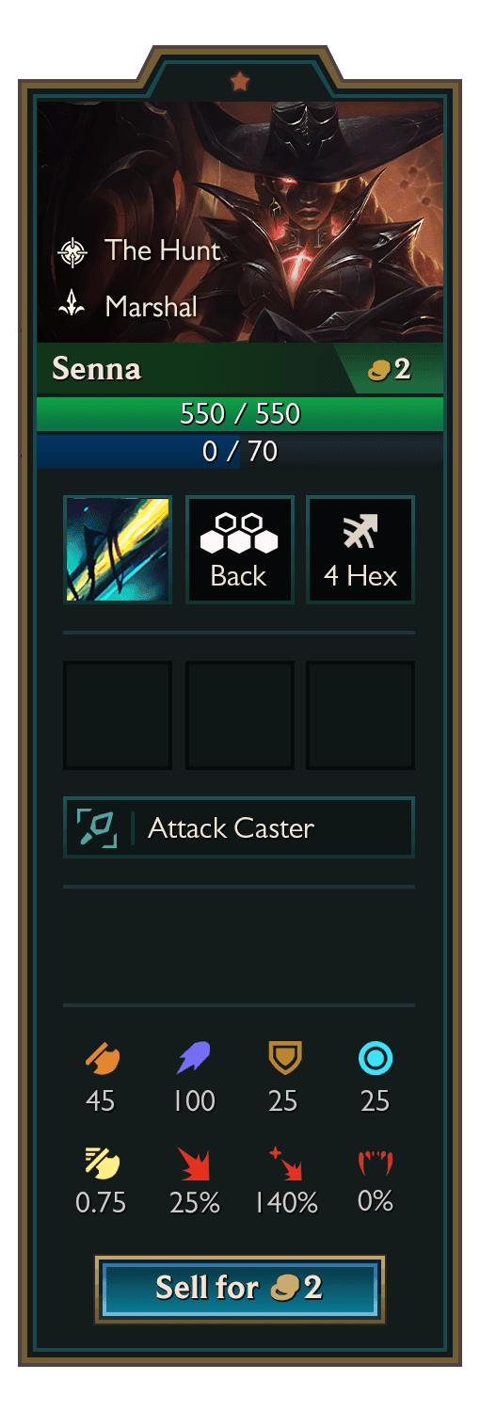Click the Marshal trait icon
Viewport: 480px width, 1412px height.
pos(72,306)
